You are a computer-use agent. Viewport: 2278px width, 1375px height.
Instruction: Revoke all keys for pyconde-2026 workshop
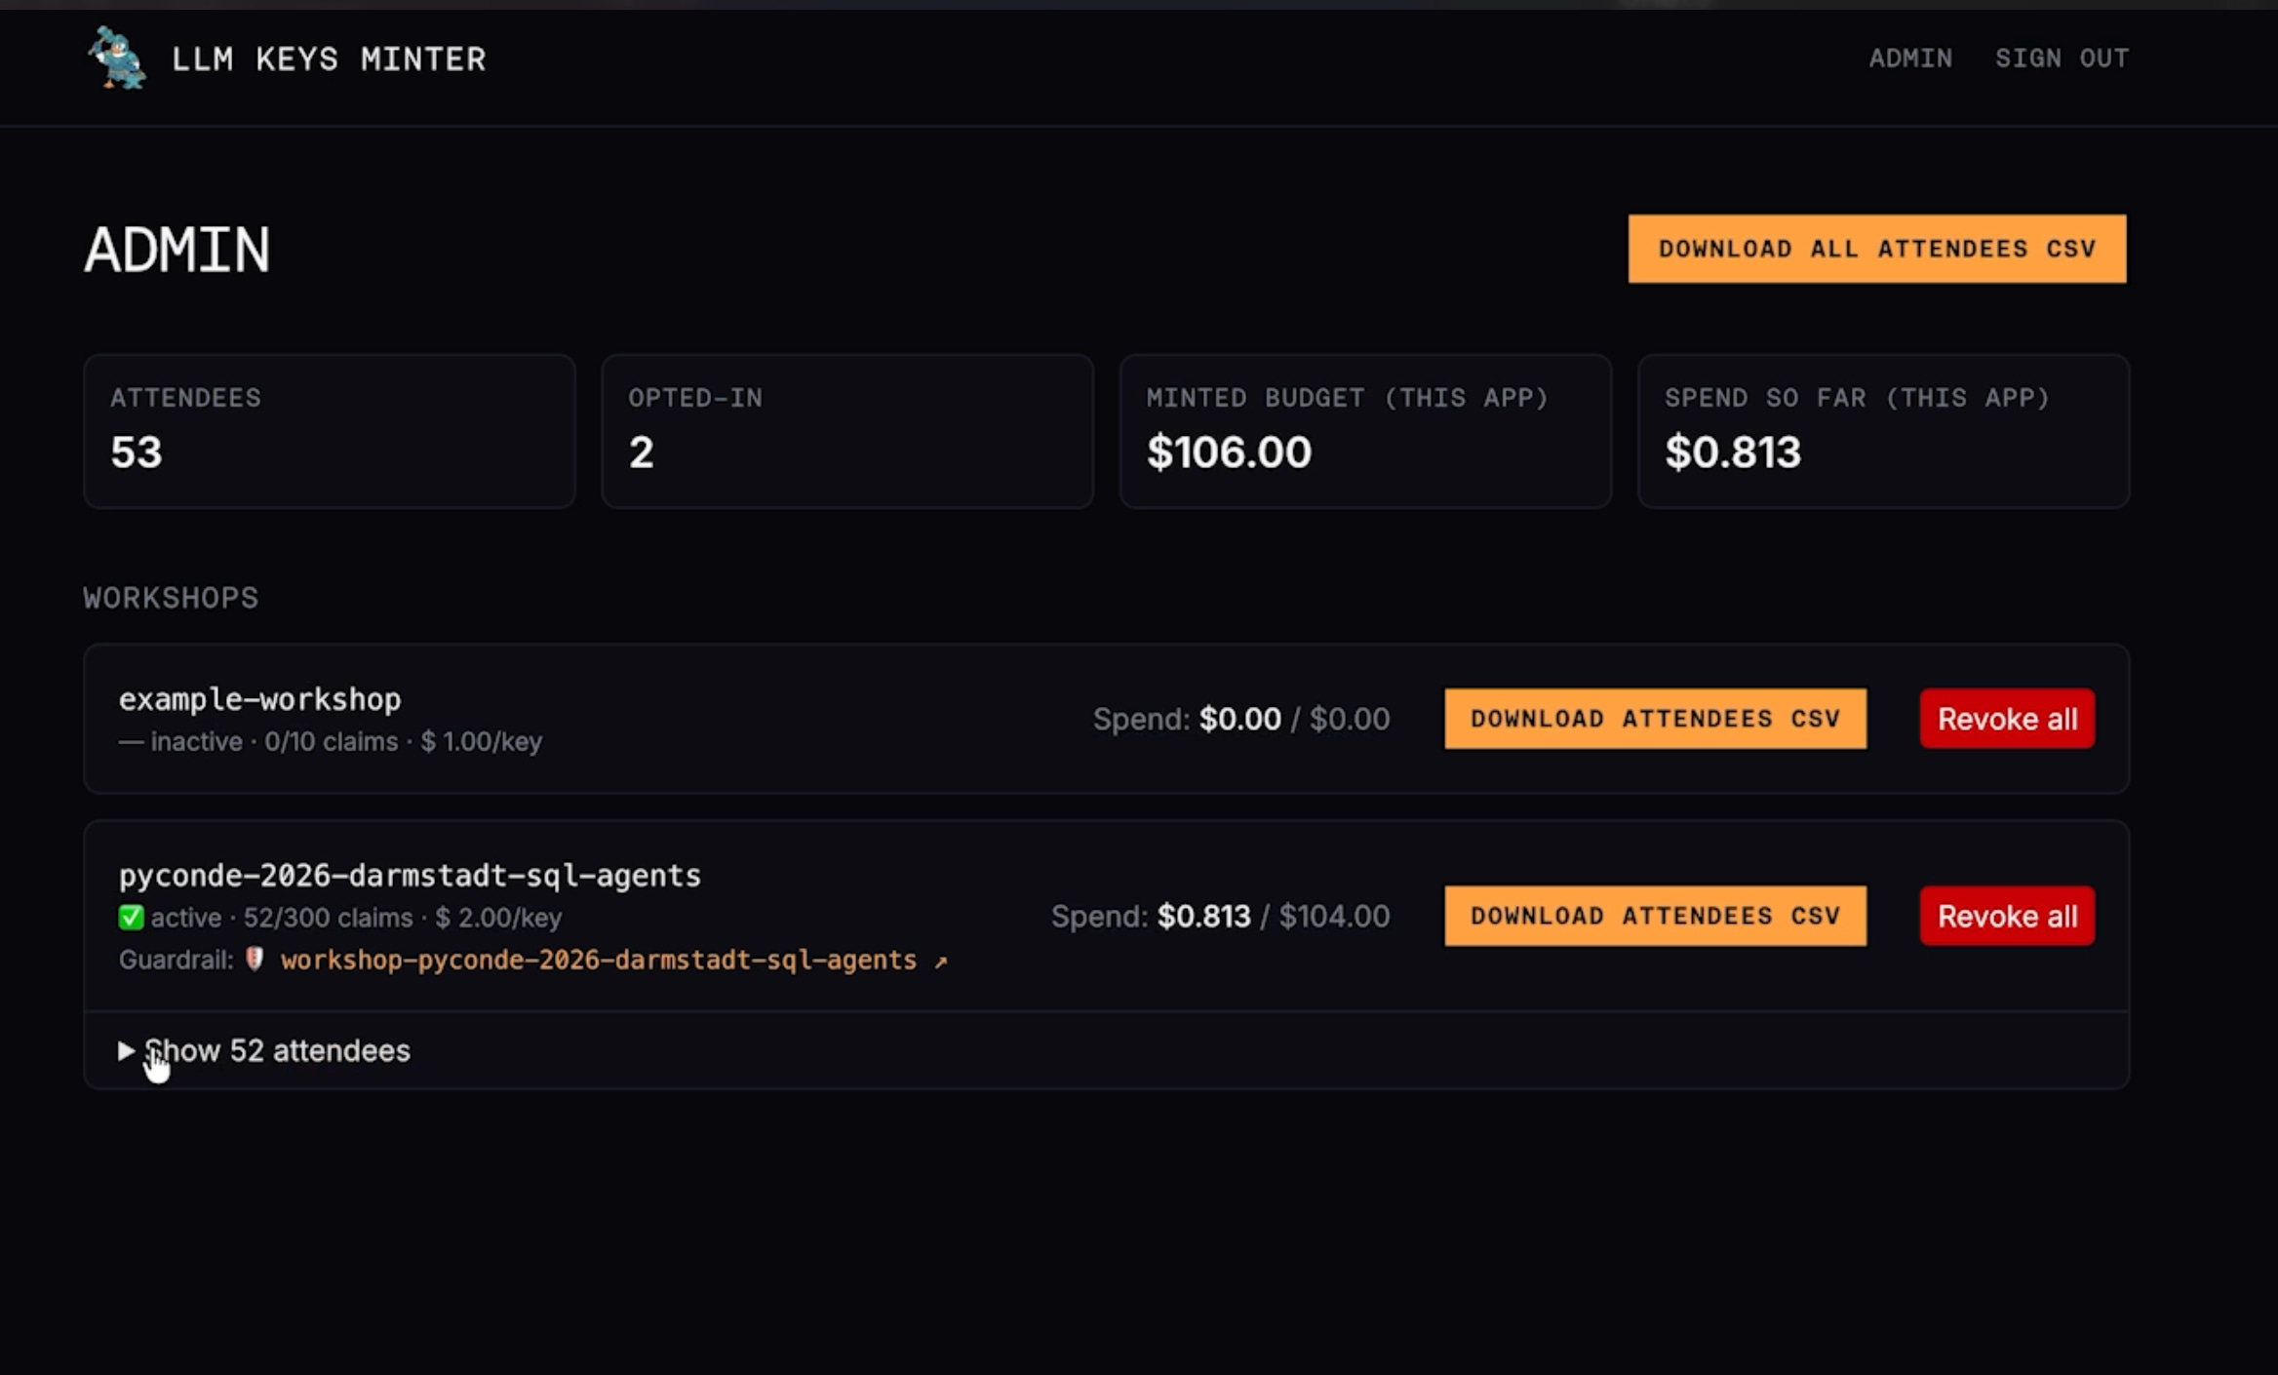[x=2006, y=916]
